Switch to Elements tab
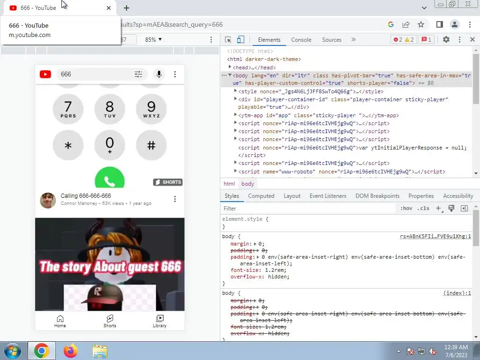 pyautogui.click(x=269, y=40)
